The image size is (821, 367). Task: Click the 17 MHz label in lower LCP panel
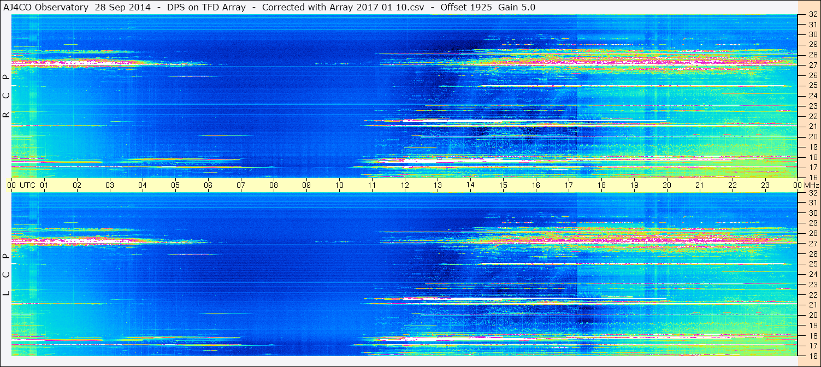(x=812, y=346)
